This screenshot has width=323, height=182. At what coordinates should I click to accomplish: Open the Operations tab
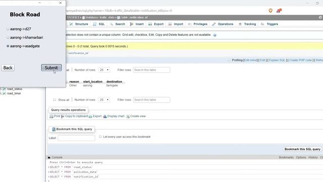tap(223, 24)
